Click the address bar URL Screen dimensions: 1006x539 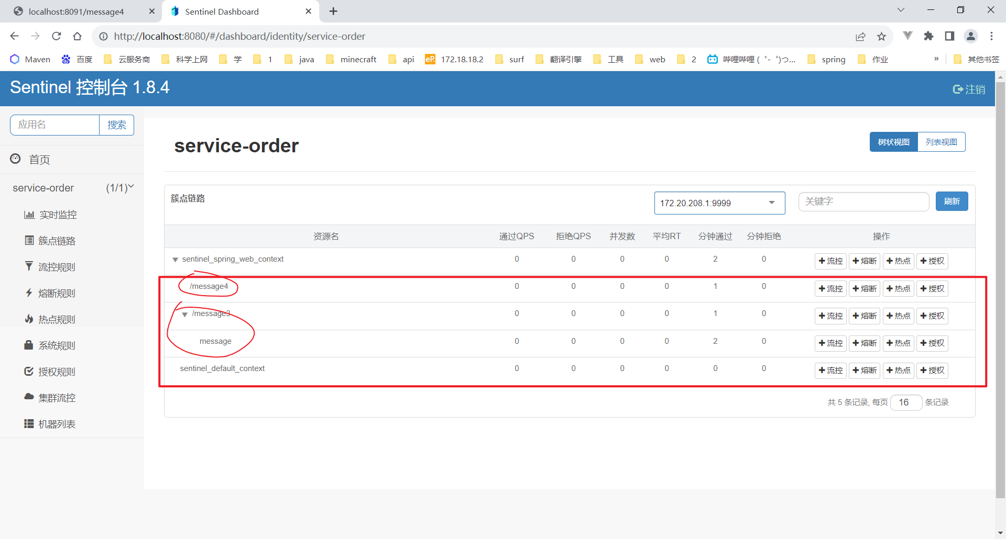tap(239, 36)
